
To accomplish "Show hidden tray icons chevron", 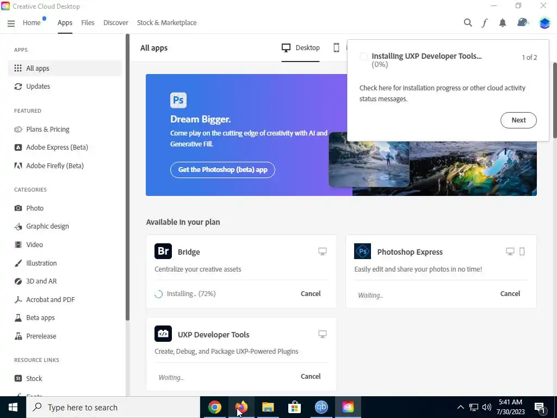I will 460,407.
